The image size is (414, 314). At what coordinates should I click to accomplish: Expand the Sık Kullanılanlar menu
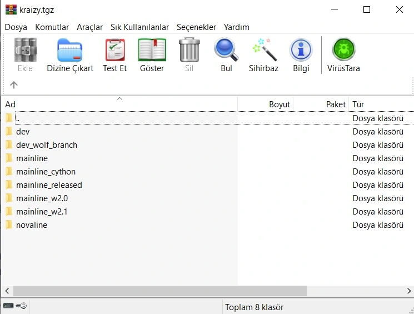pos(139,27)
